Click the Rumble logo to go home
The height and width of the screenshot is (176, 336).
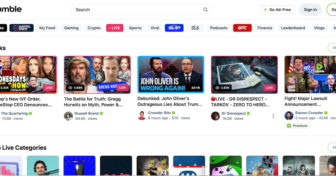pyautogui.click(x=11, y=9)
